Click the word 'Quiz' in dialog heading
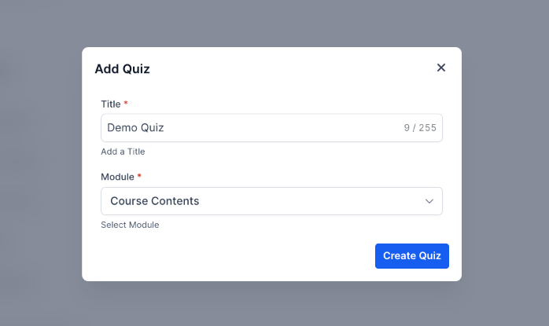This screenshot has width=549, height=326. point(135,69)
